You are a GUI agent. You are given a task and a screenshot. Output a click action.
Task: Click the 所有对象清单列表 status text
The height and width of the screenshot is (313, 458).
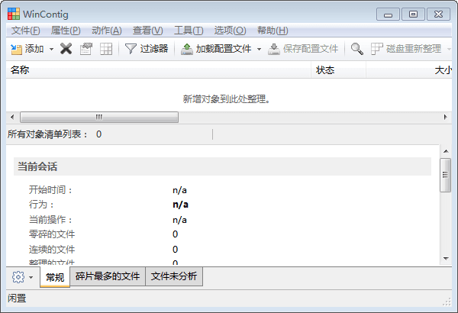pyautogui.click(x=48, y=134)
